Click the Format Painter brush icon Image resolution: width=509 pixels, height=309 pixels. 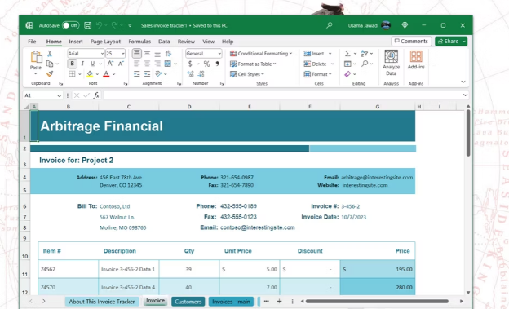pos(50,74)
